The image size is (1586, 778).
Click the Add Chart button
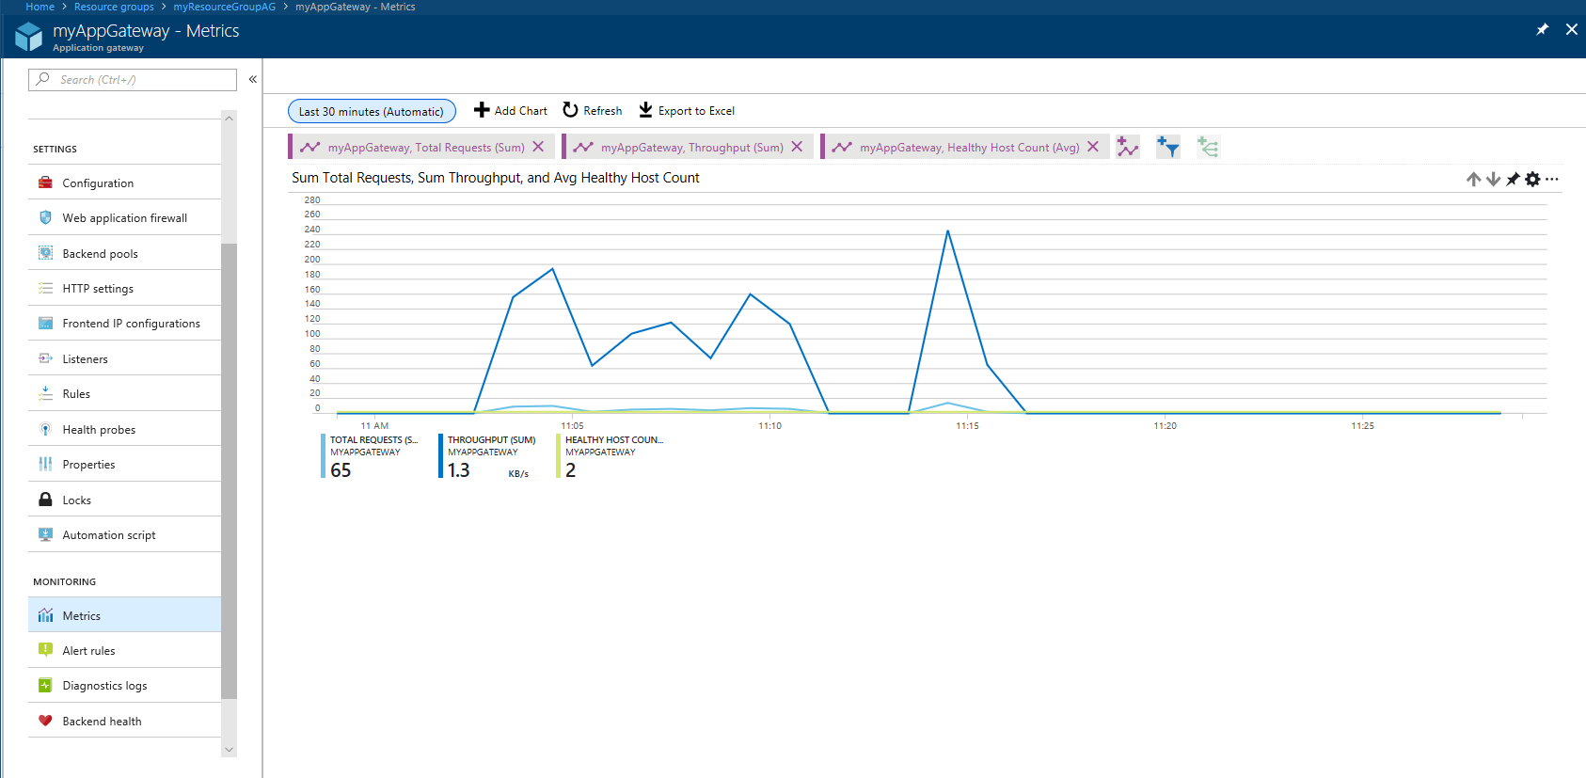tap(510, 111)
